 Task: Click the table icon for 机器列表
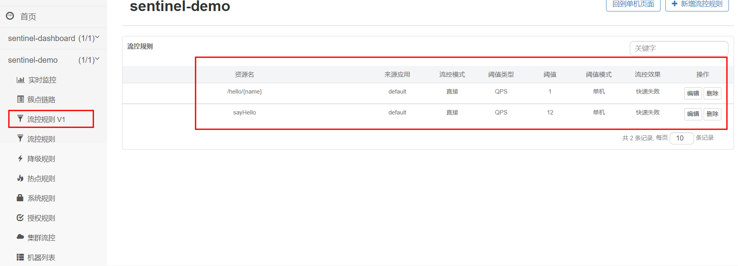coord(20,257)
